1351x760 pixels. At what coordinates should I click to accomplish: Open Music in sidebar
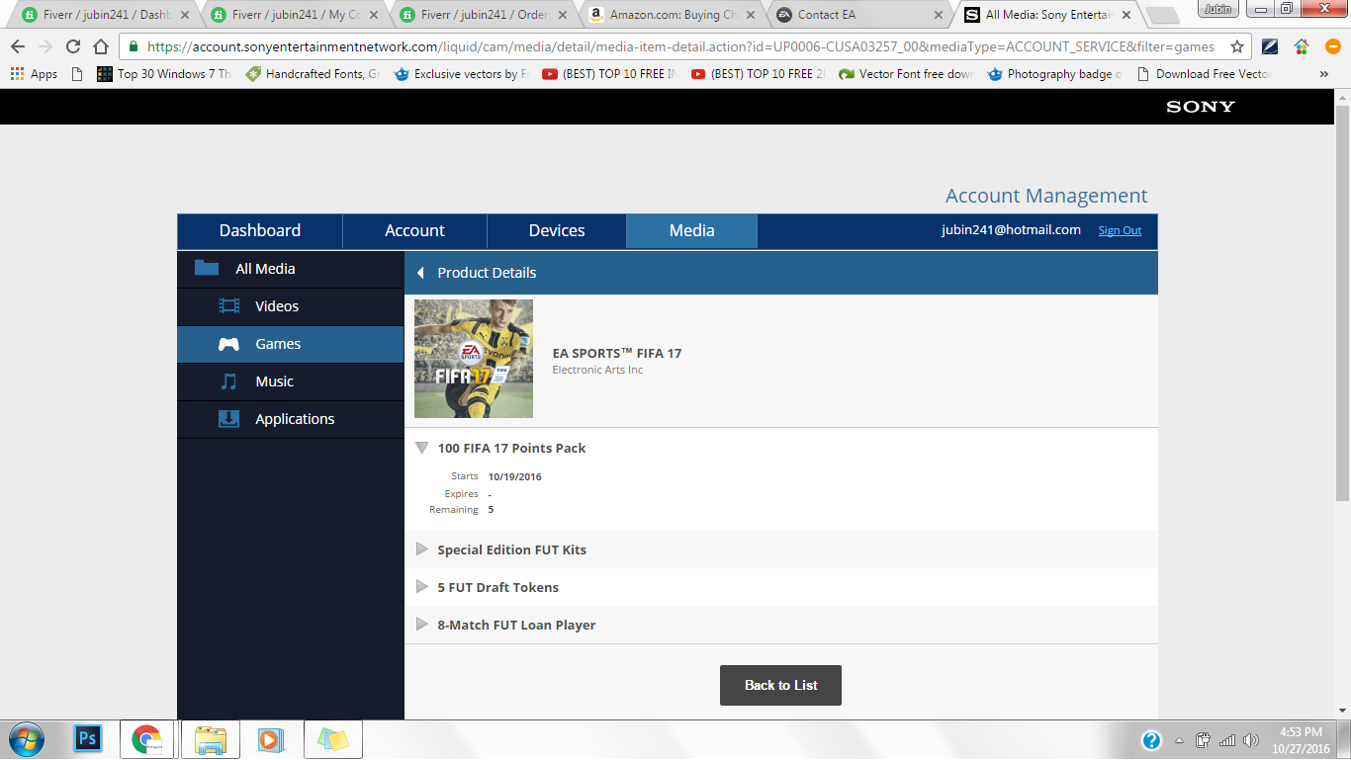click(x=291, y=381)
